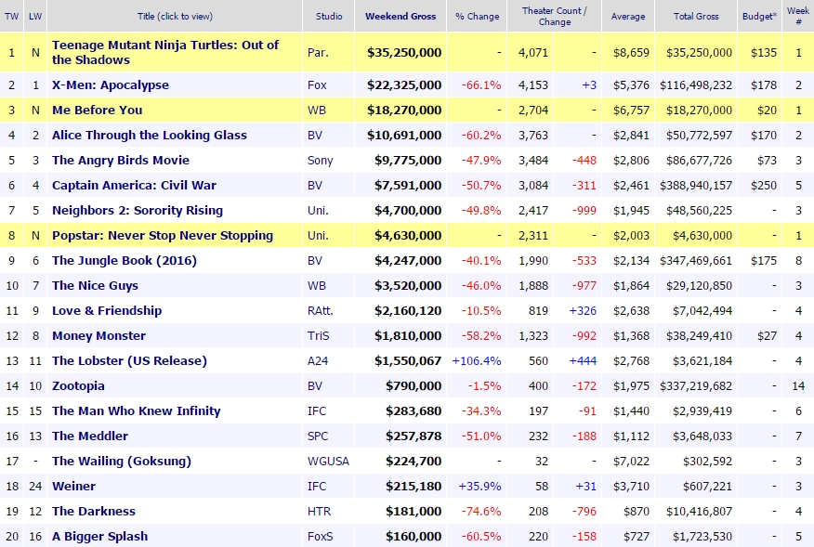Open A Bigger Splash movie link
The width and height of the screenshot is (814, 547).
99,536
